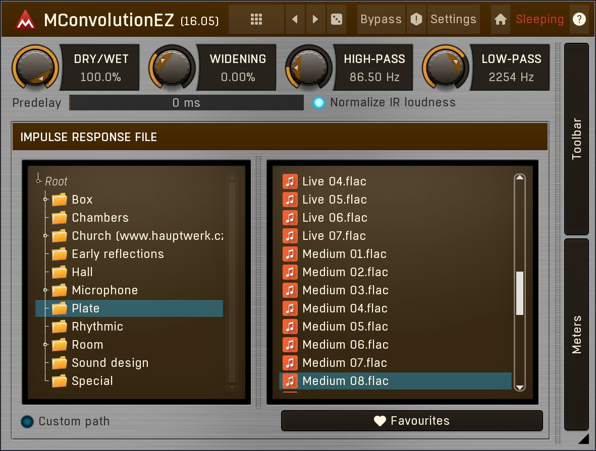The width and height of the screenshot is (596, 451).
Task: Open help with the question mark icon
Action: pos(579,19)
